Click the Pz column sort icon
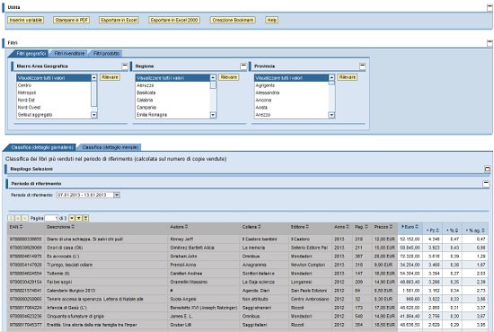This screenshot has width=494, height=332. point(437,231)
